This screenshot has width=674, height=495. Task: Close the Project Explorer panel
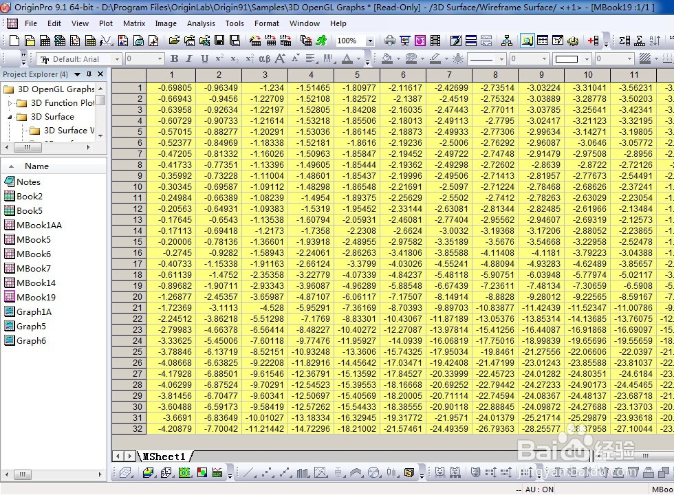100,74
